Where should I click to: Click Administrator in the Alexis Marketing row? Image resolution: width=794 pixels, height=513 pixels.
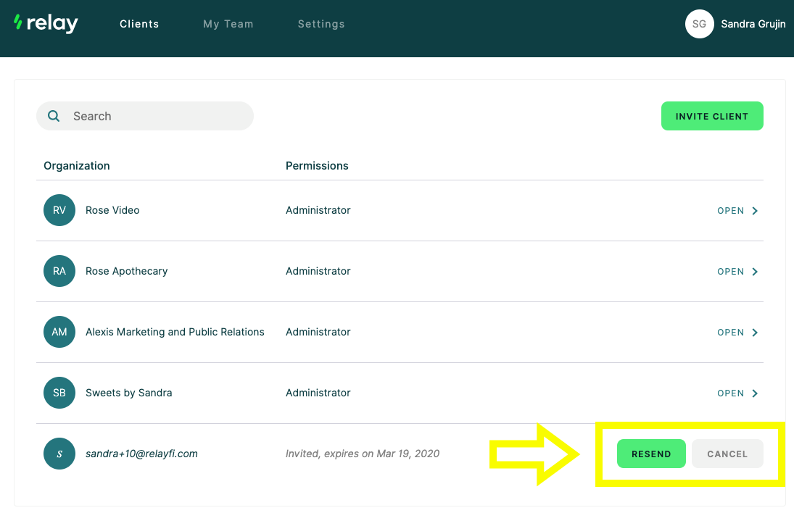coord(318,332)
